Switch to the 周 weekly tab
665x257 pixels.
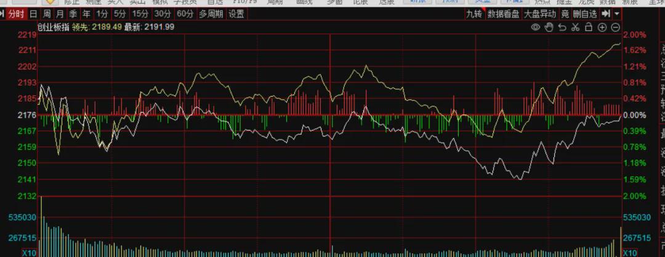point(47,14)
